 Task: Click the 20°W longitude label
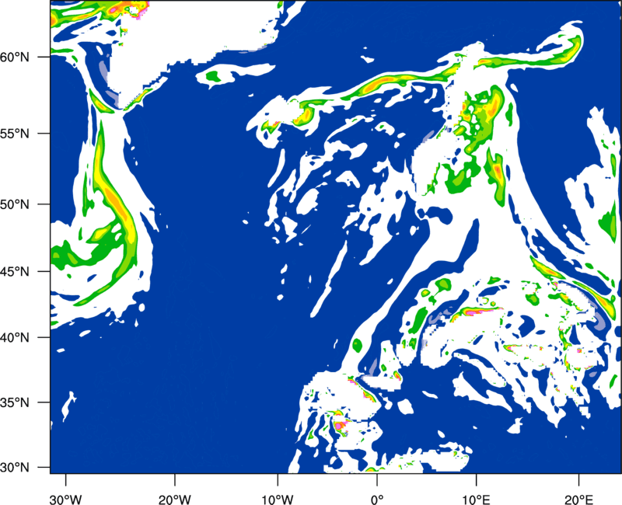point(175,500)
